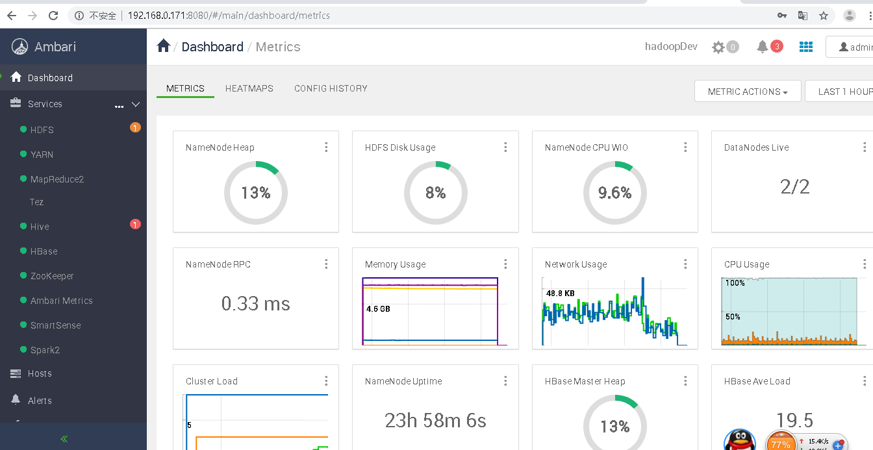Open Cluster Load widget menu dots

point(326,381)
